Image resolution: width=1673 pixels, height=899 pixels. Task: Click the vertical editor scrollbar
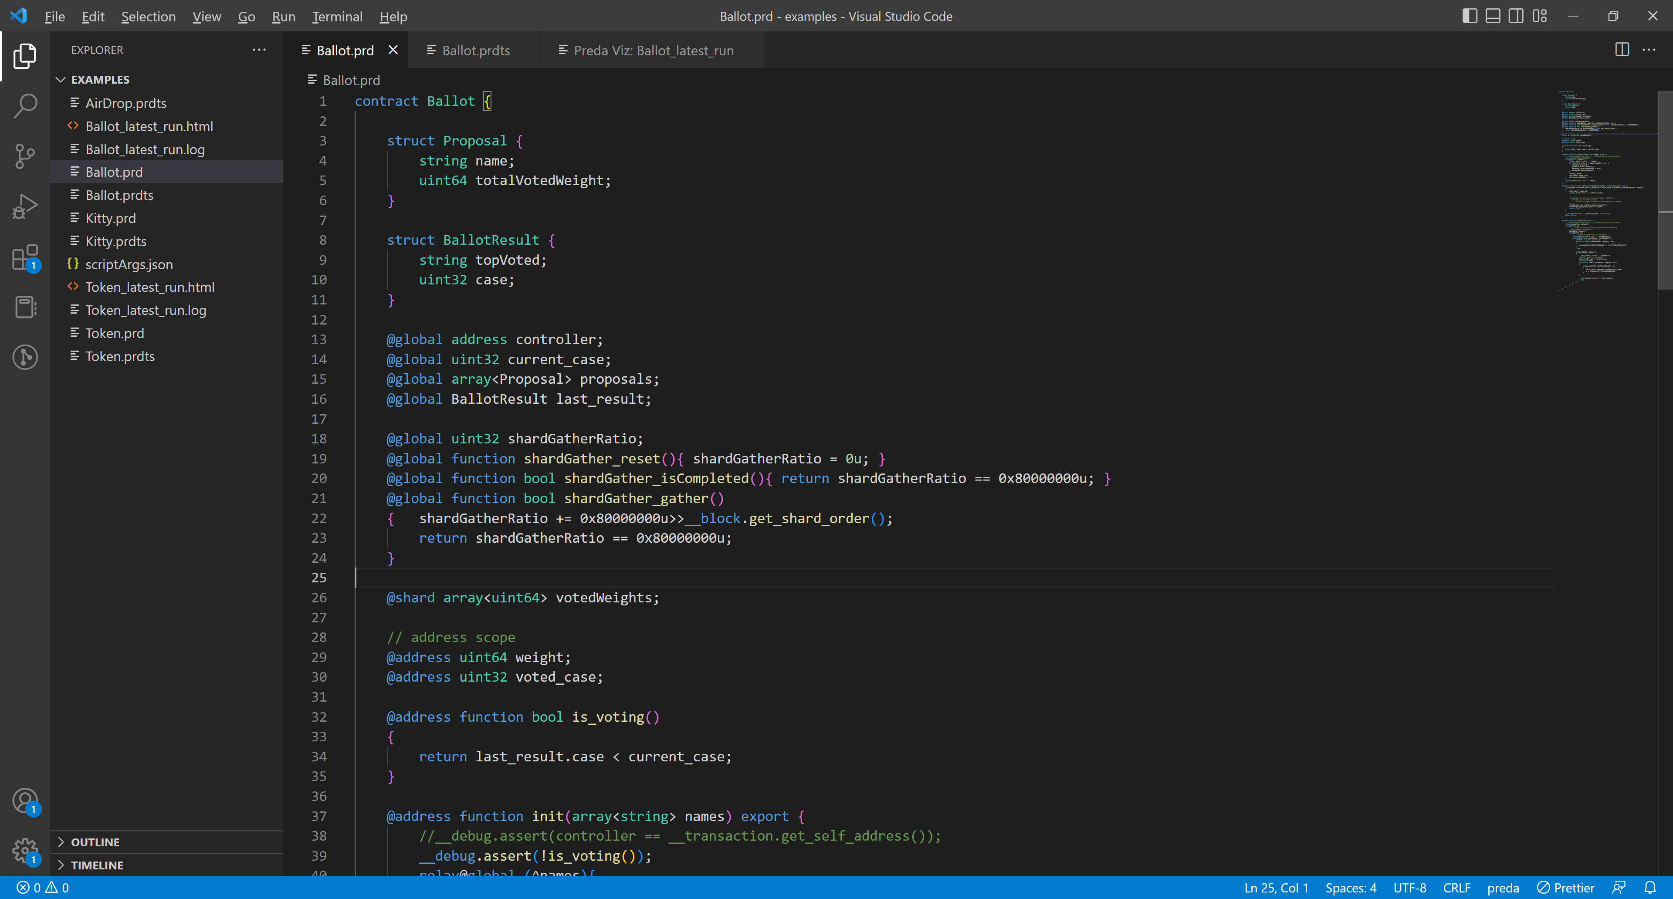(x=1665, y=189)
